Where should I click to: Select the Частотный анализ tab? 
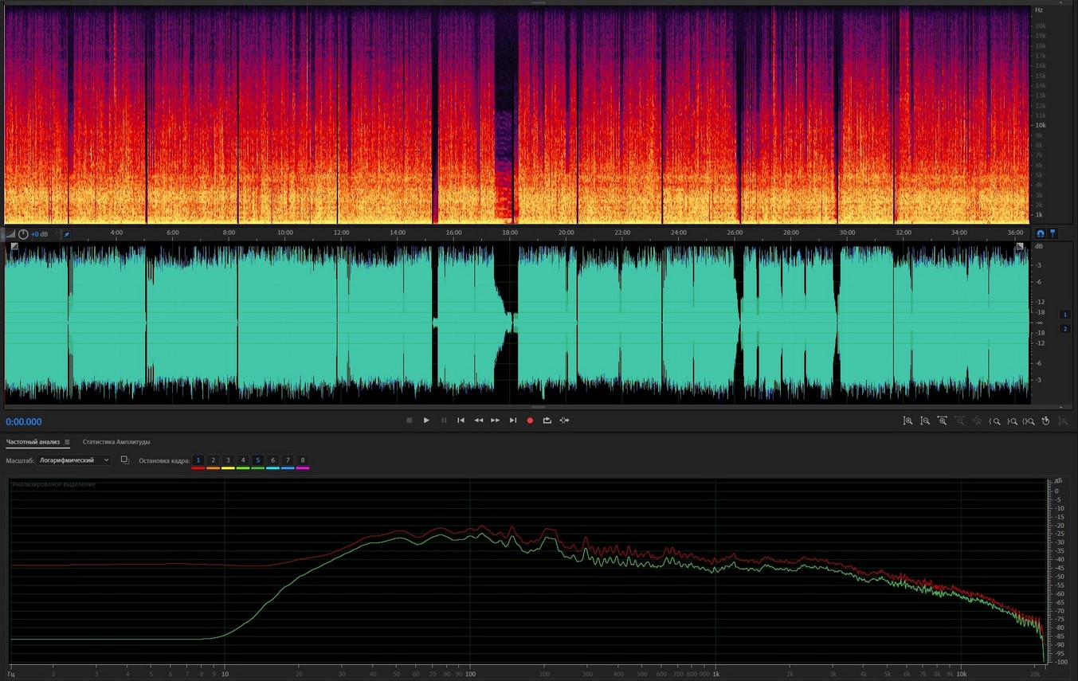(x=33, y=442)
